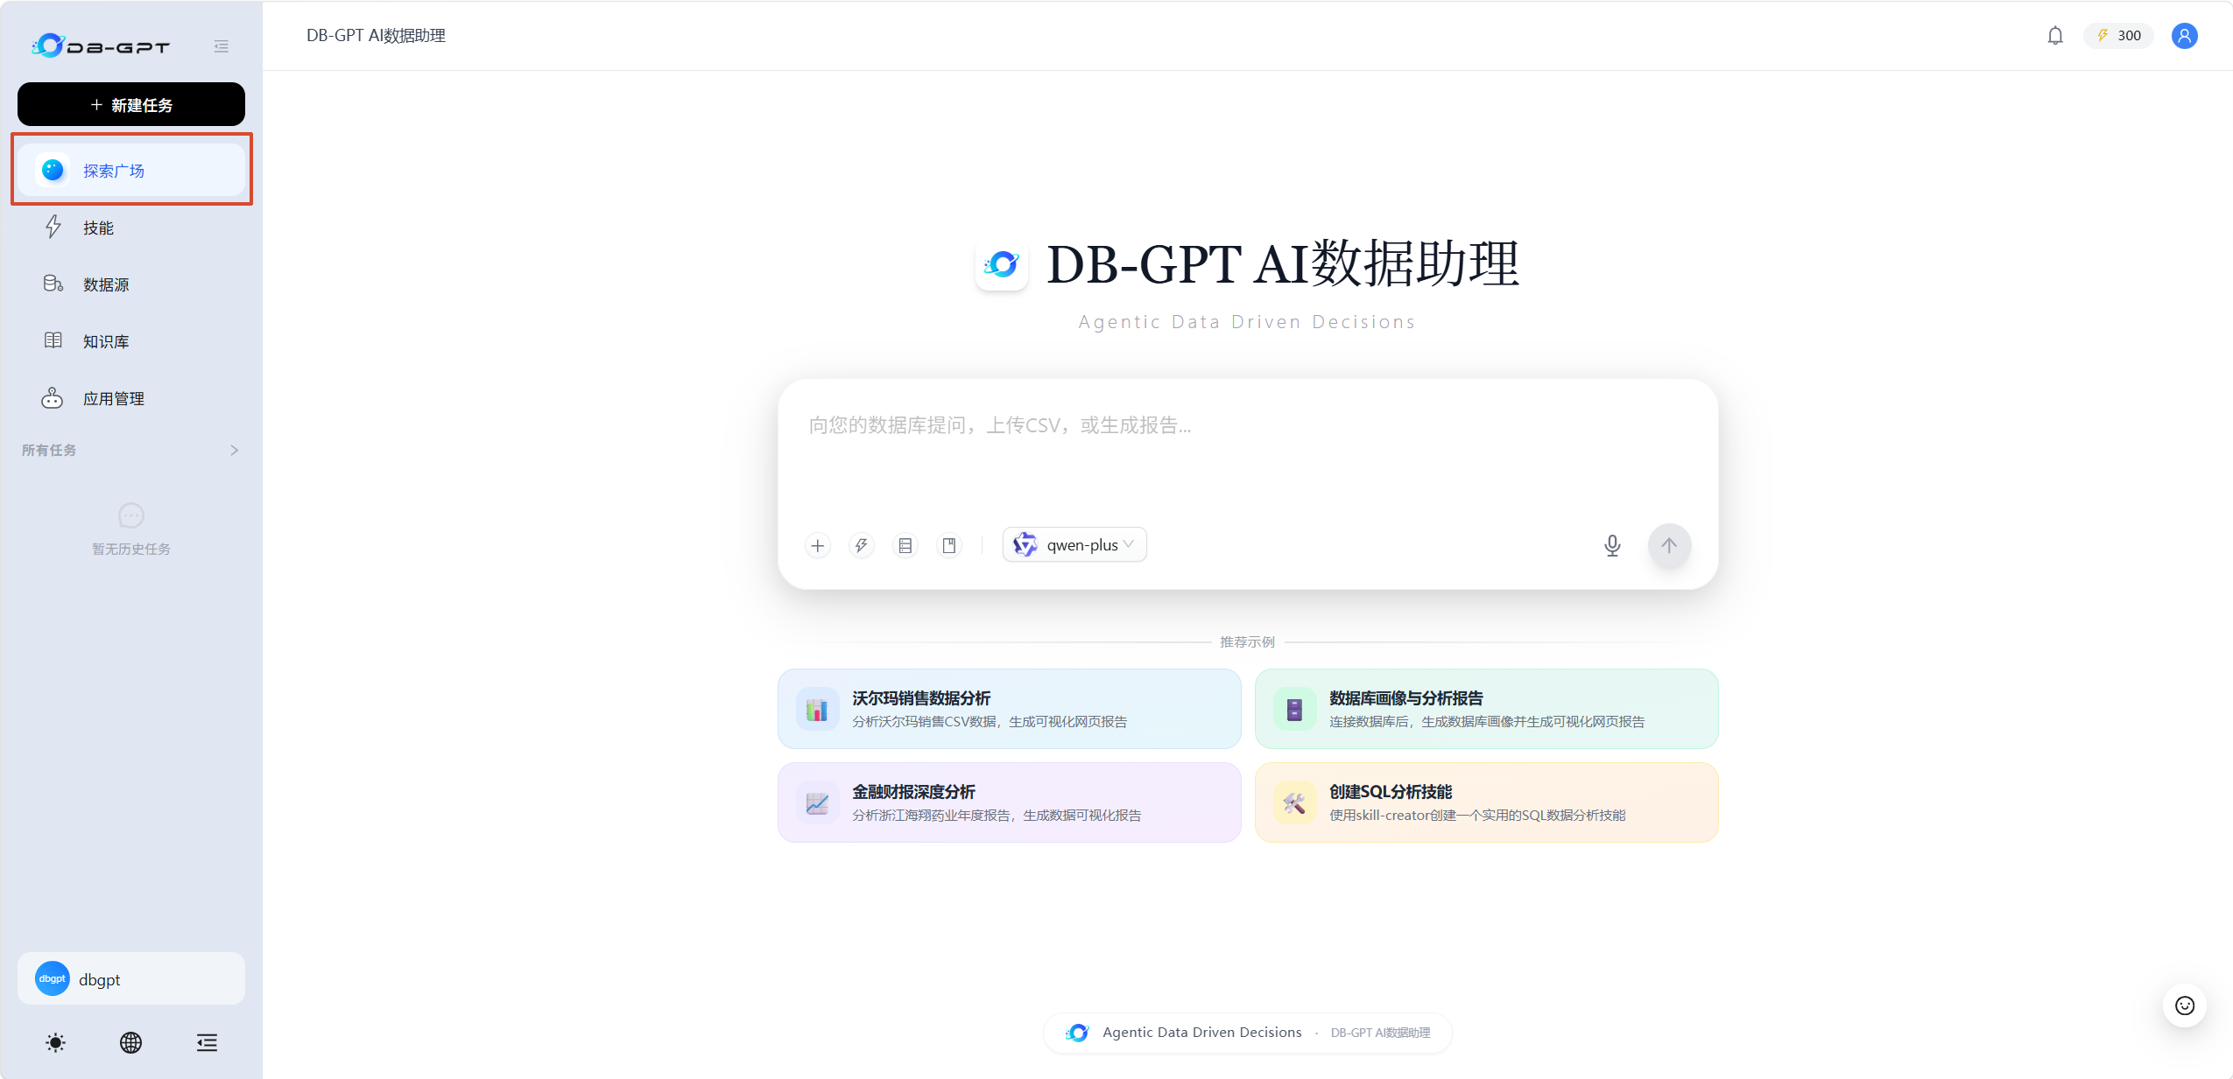Open 知识库 menu item
This screenshot has height=1079, width=2233.
point(131,341)
